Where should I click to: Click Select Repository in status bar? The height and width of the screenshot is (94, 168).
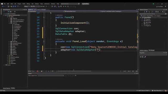157,91
